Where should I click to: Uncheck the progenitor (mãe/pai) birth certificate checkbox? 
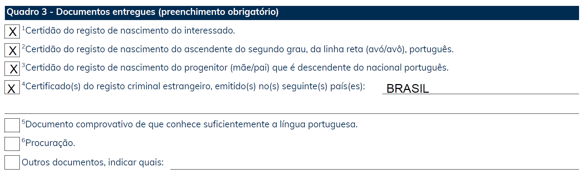pos(12,69)
